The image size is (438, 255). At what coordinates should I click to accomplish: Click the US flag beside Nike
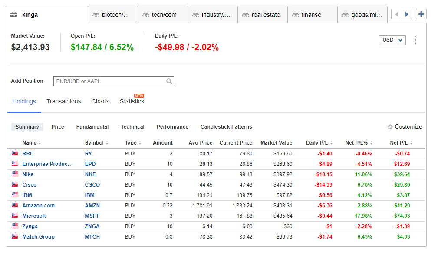point(15,174)
